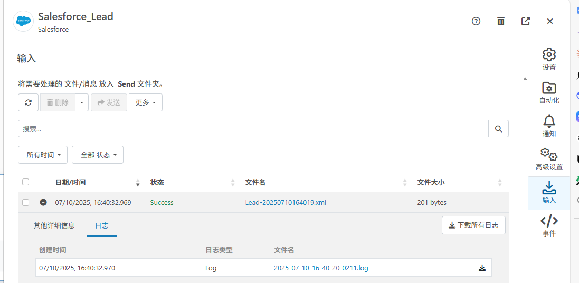Viewport: 579px width, 283px height.
Task: Open connector in new window icon
Action: 526,21
